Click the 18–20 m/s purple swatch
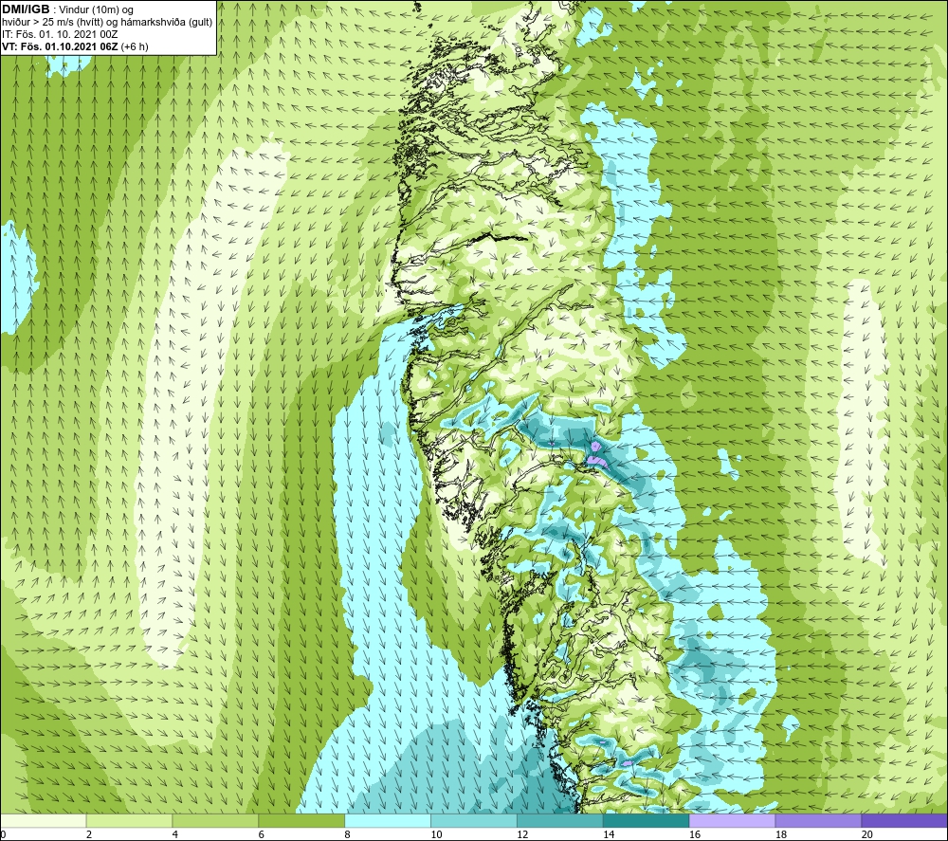The height and width of the screenshot is (841, 948). pos(819,820)
